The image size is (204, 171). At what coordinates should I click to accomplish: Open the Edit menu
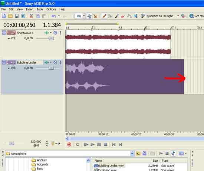tap(11, 9)
